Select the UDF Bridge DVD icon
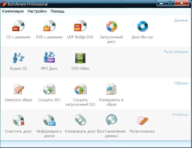The image size is (192, 148). pos(80,26)
